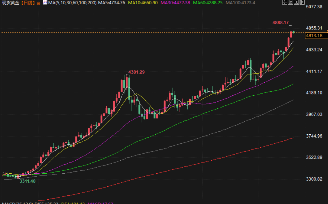Select the magenta MA30:4472.38 readout
This screenshot has width=328, height=204.
(175, 3)
